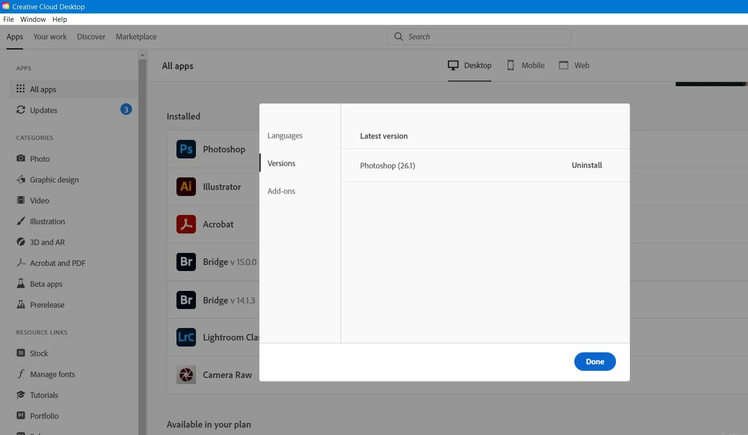Click Done to close the dialog
The image size is (748, 435).
[595, 362]
